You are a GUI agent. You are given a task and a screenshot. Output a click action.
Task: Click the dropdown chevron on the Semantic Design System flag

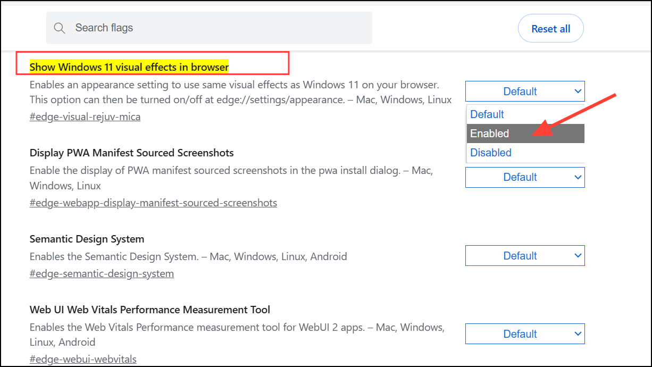[577, 255]
